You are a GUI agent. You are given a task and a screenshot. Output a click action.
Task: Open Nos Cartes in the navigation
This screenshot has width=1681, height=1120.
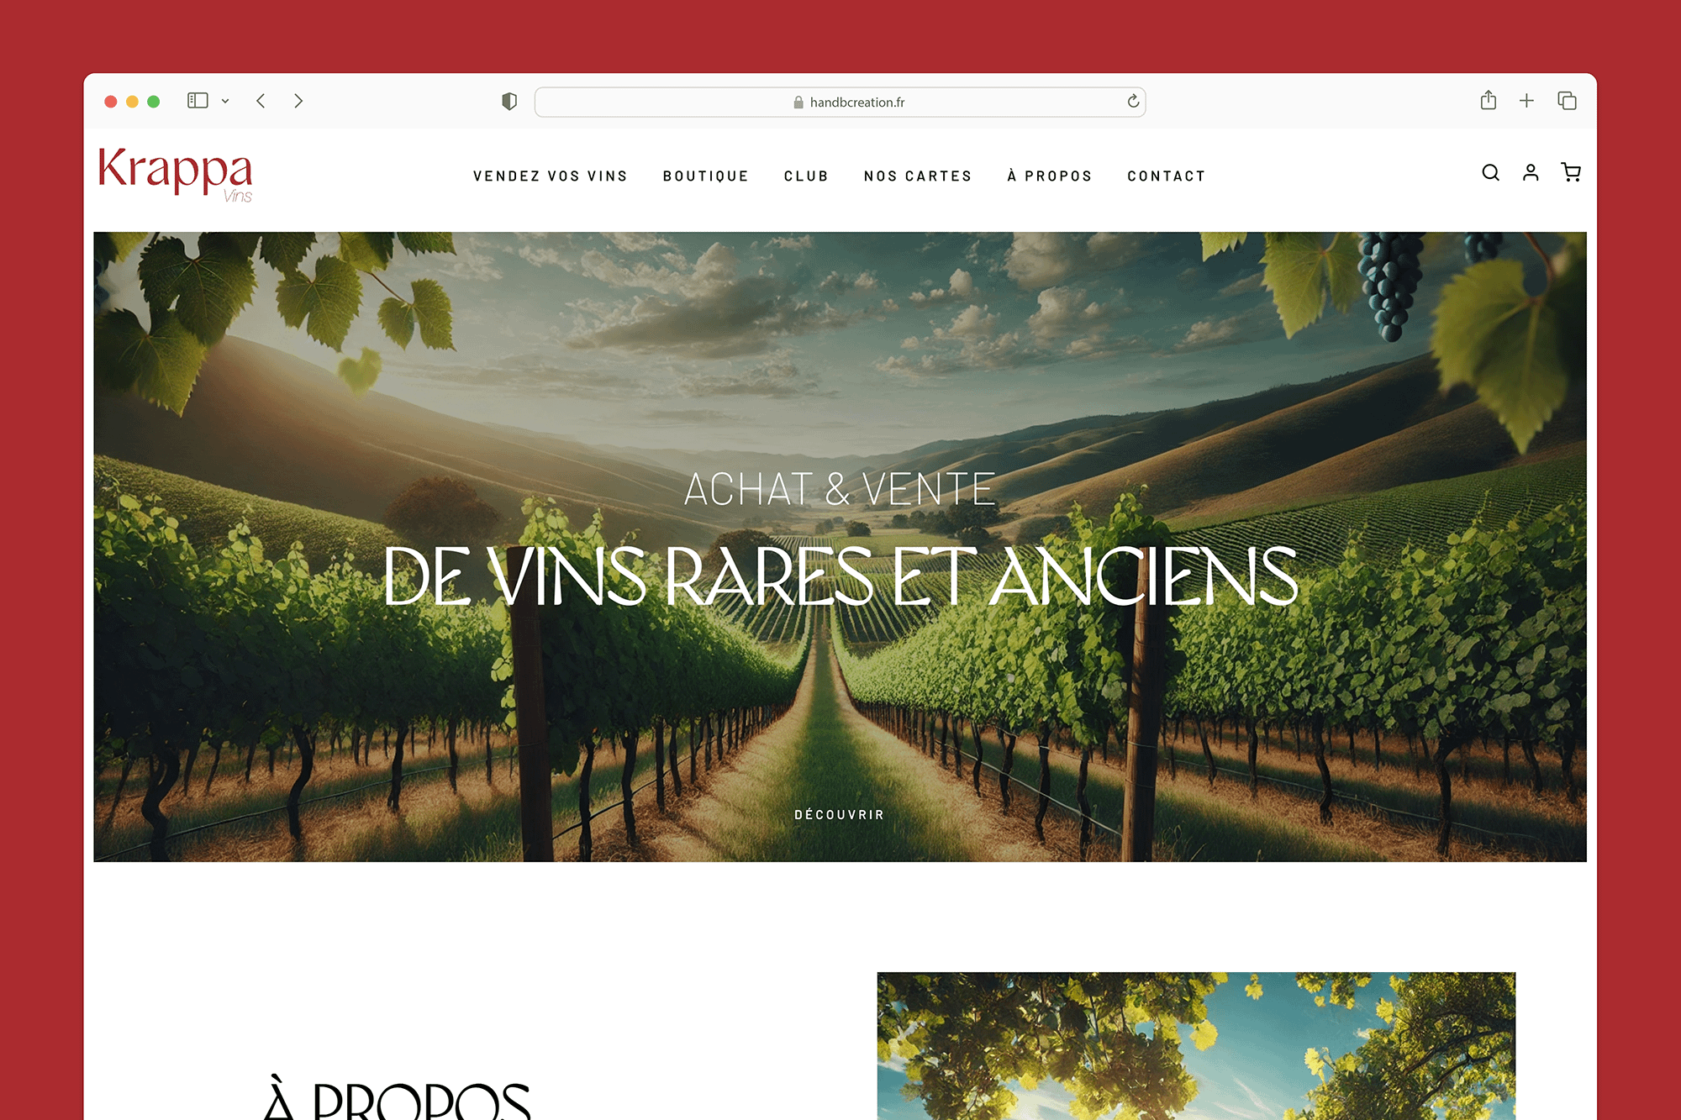pos(918,176)
